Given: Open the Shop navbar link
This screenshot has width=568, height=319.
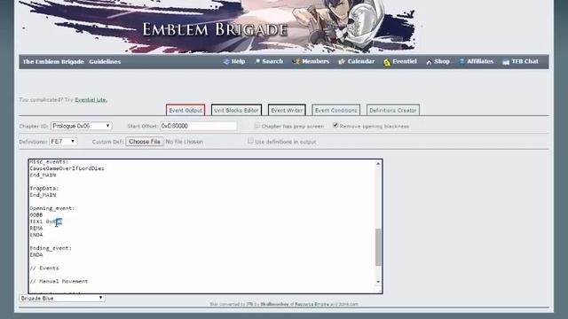Looking at the screenshot, I should pos(442,61).
